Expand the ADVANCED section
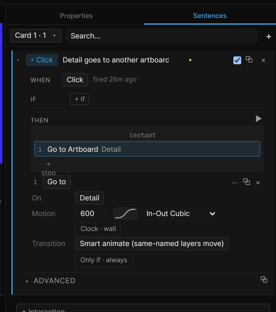Image resolution: width=276 pixels, height=312 pixels. coord(51,281)
